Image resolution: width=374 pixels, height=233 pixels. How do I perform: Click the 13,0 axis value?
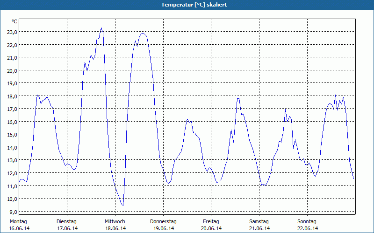pos(12,160)
